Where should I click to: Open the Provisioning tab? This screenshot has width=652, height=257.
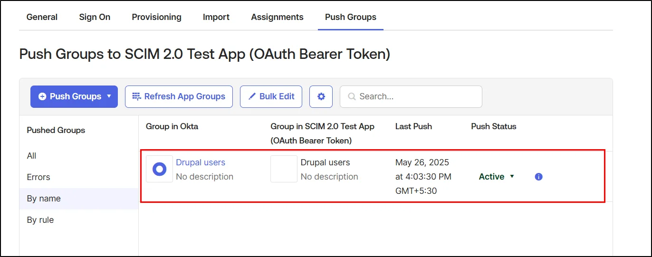(156, 17)
